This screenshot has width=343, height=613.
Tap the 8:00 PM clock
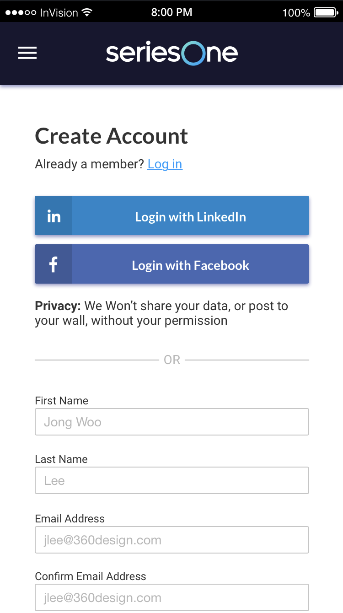coord(171,12)
